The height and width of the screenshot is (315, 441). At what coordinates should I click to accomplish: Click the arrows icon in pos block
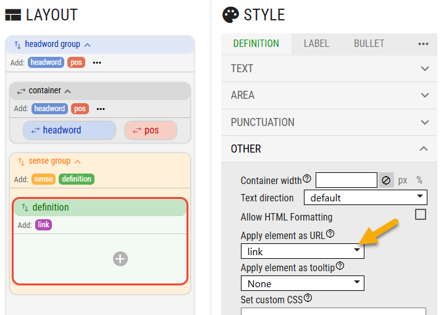pyautogui.click(x=137, y=130)
